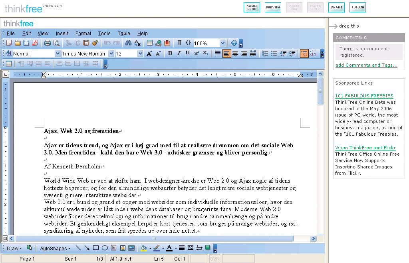The width and height of the screenshot is (409, 263).
Task: Open the font color dropdown arrow
Action: pyautogui.click(x=176, y=248)
